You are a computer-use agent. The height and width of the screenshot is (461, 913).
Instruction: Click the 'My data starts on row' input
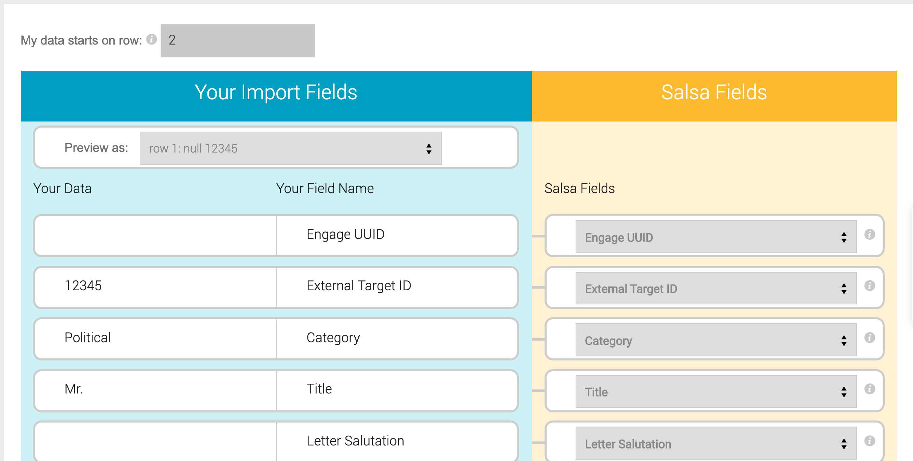point(238,41)
